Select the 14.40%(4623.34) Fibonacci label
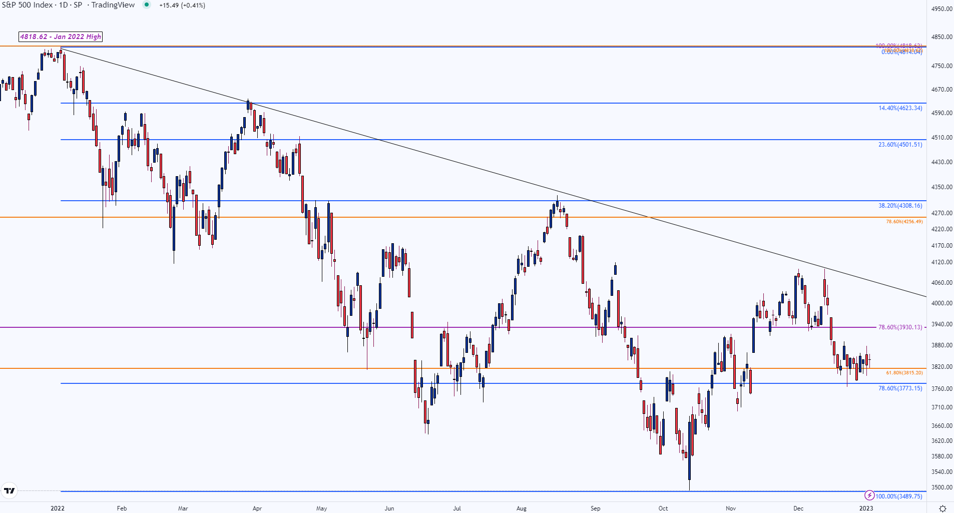The width and height of the screenshot is (954, 513). click(x=900, y=108)
